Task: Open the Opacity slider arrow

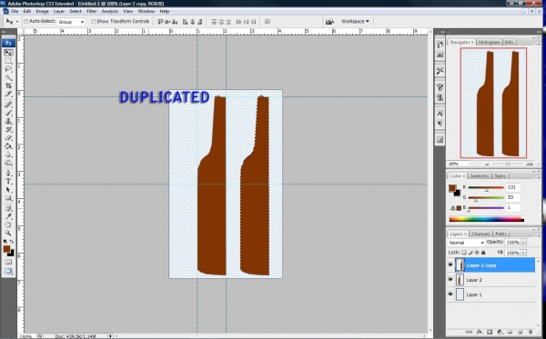Action: tap(523, 243)
